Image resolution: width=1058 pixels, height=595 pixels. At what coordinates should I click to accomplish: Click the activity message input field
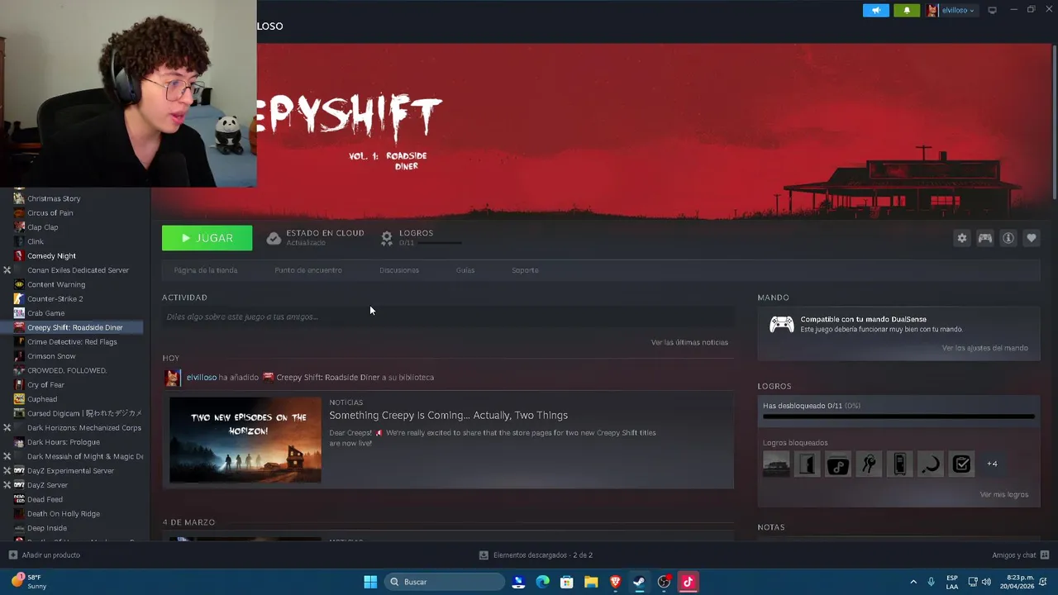click(x=448, y=317)
